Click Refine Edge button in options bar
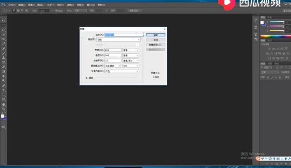291x168 pixels. (x=135, y=11)
